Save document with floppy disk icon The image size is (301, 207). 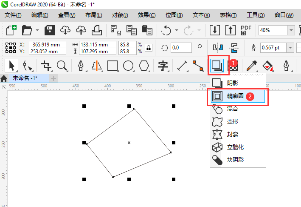pos(50,30)
